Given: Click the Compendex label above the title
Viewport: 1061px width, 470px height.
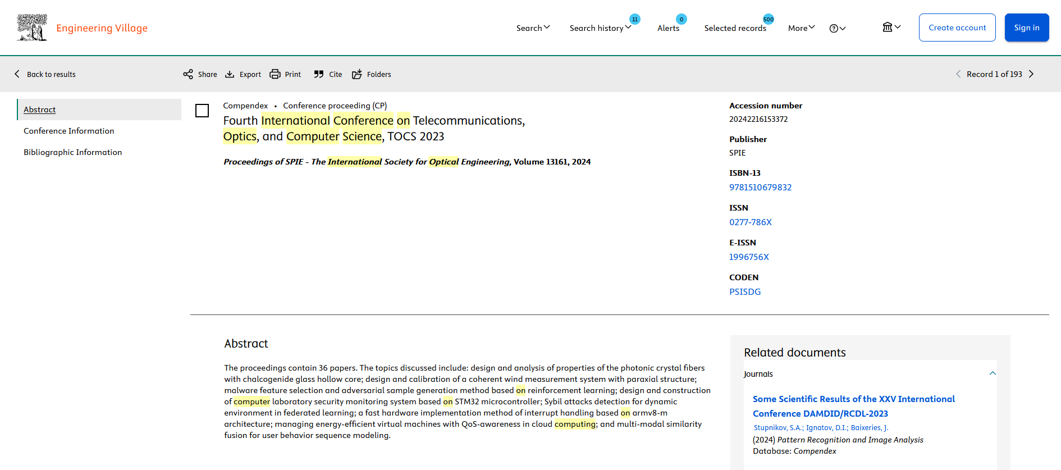Looking at the screenshot, I should point(245,106).
